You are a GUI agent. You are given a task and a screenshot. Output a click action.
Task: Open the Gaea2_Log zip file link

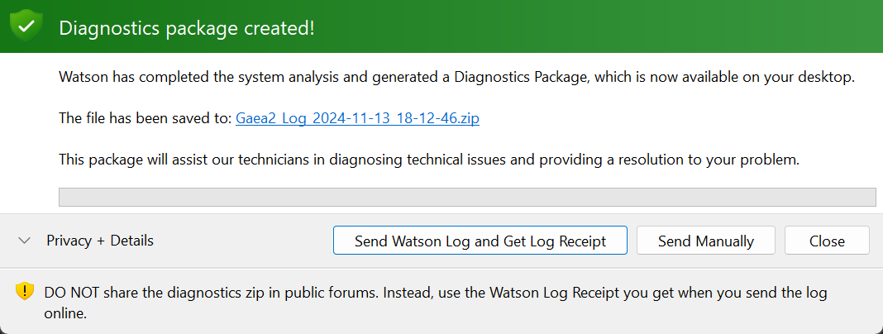coord(357,118)
